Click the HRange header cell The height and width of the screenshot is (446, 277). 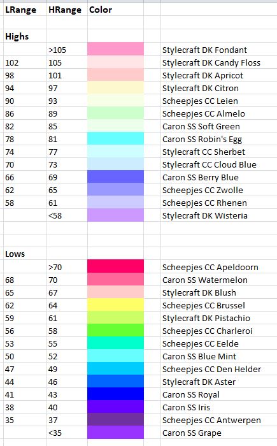point(67,10)
